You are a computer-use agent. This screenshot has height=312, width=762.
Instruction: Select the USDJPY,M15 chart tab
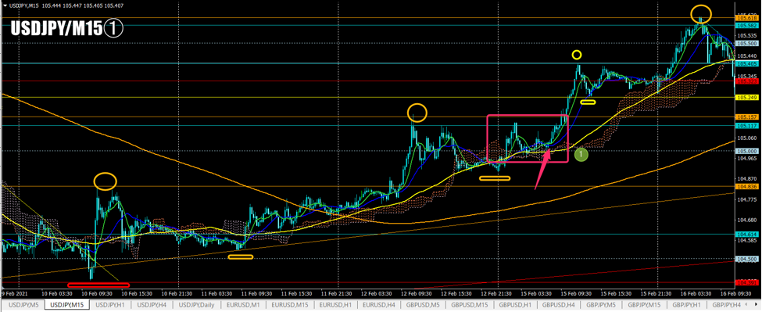[67, 305]
